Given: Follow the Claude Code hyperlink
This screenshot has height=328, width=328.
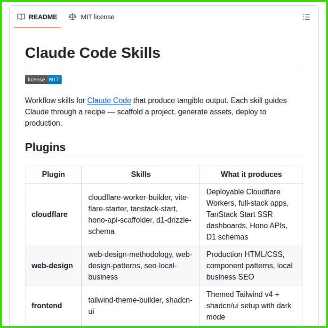Looking at the screenshot, I should 109,100.
